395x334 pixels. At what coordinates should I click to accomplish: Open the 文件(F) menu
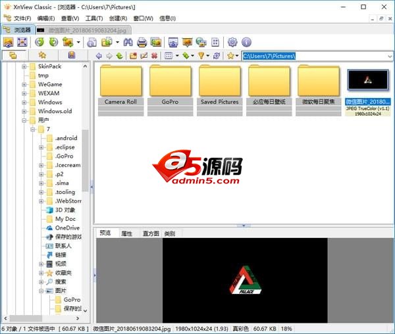coord(22,18)
